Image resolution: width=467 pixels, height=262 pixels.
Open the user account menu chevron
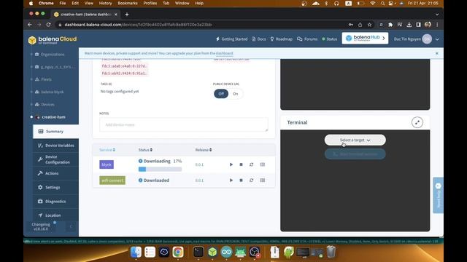tap(437, 39)
